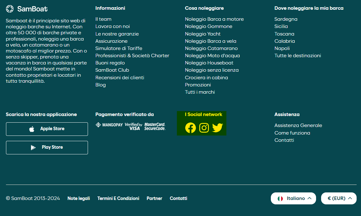Open the Il team link

coord(103,19)
